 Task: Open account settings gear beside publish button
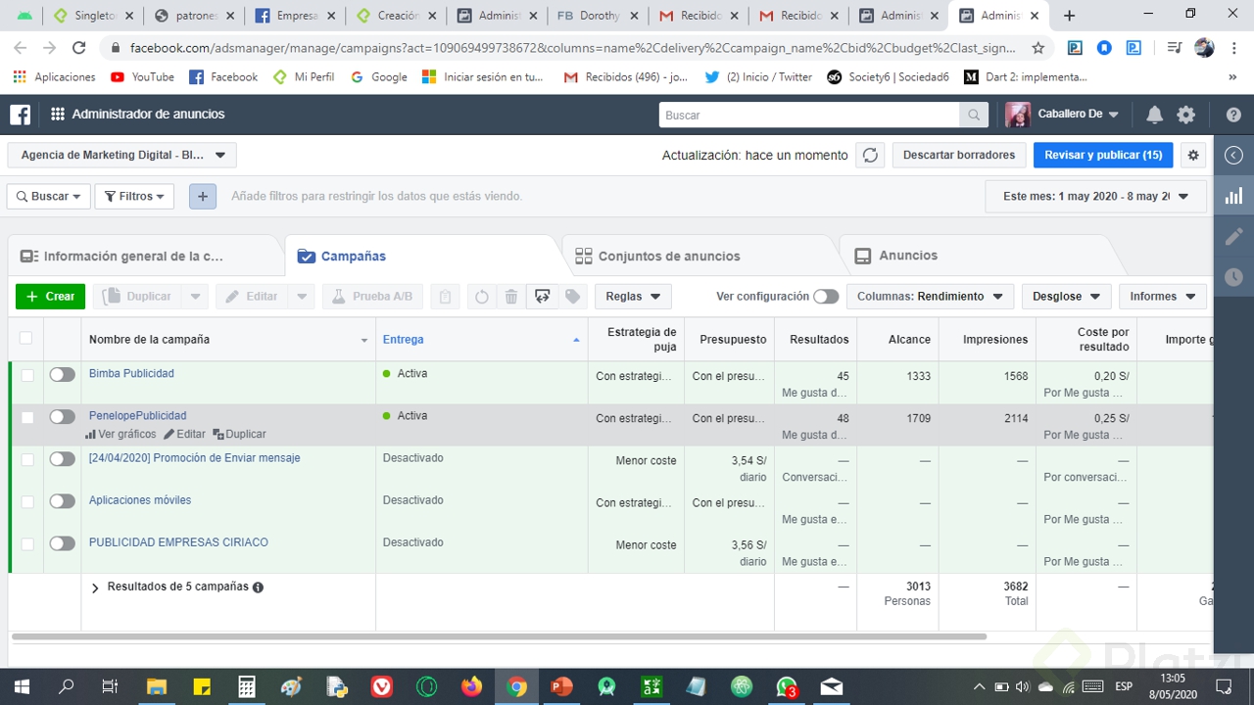click(x=1193, y=155)
